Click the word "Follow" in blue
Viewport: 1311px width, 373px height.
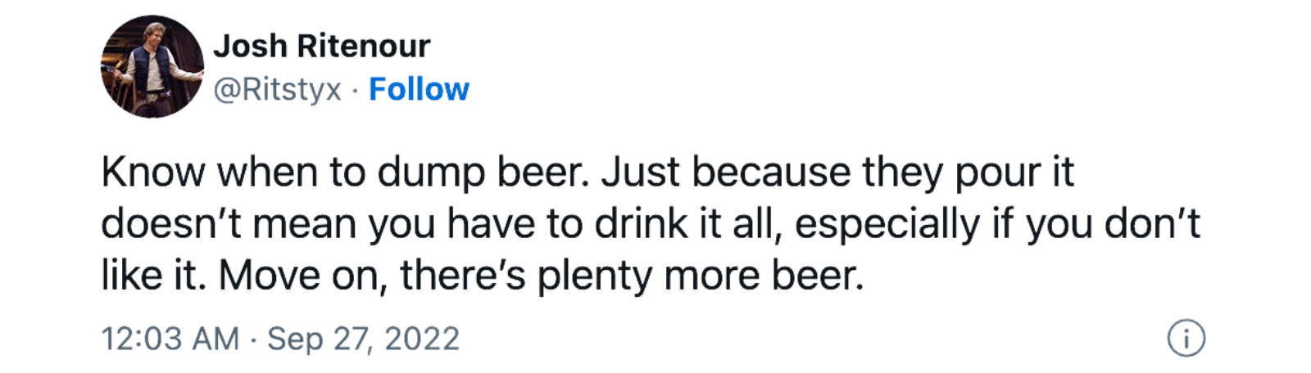click(x=419, y=89)
